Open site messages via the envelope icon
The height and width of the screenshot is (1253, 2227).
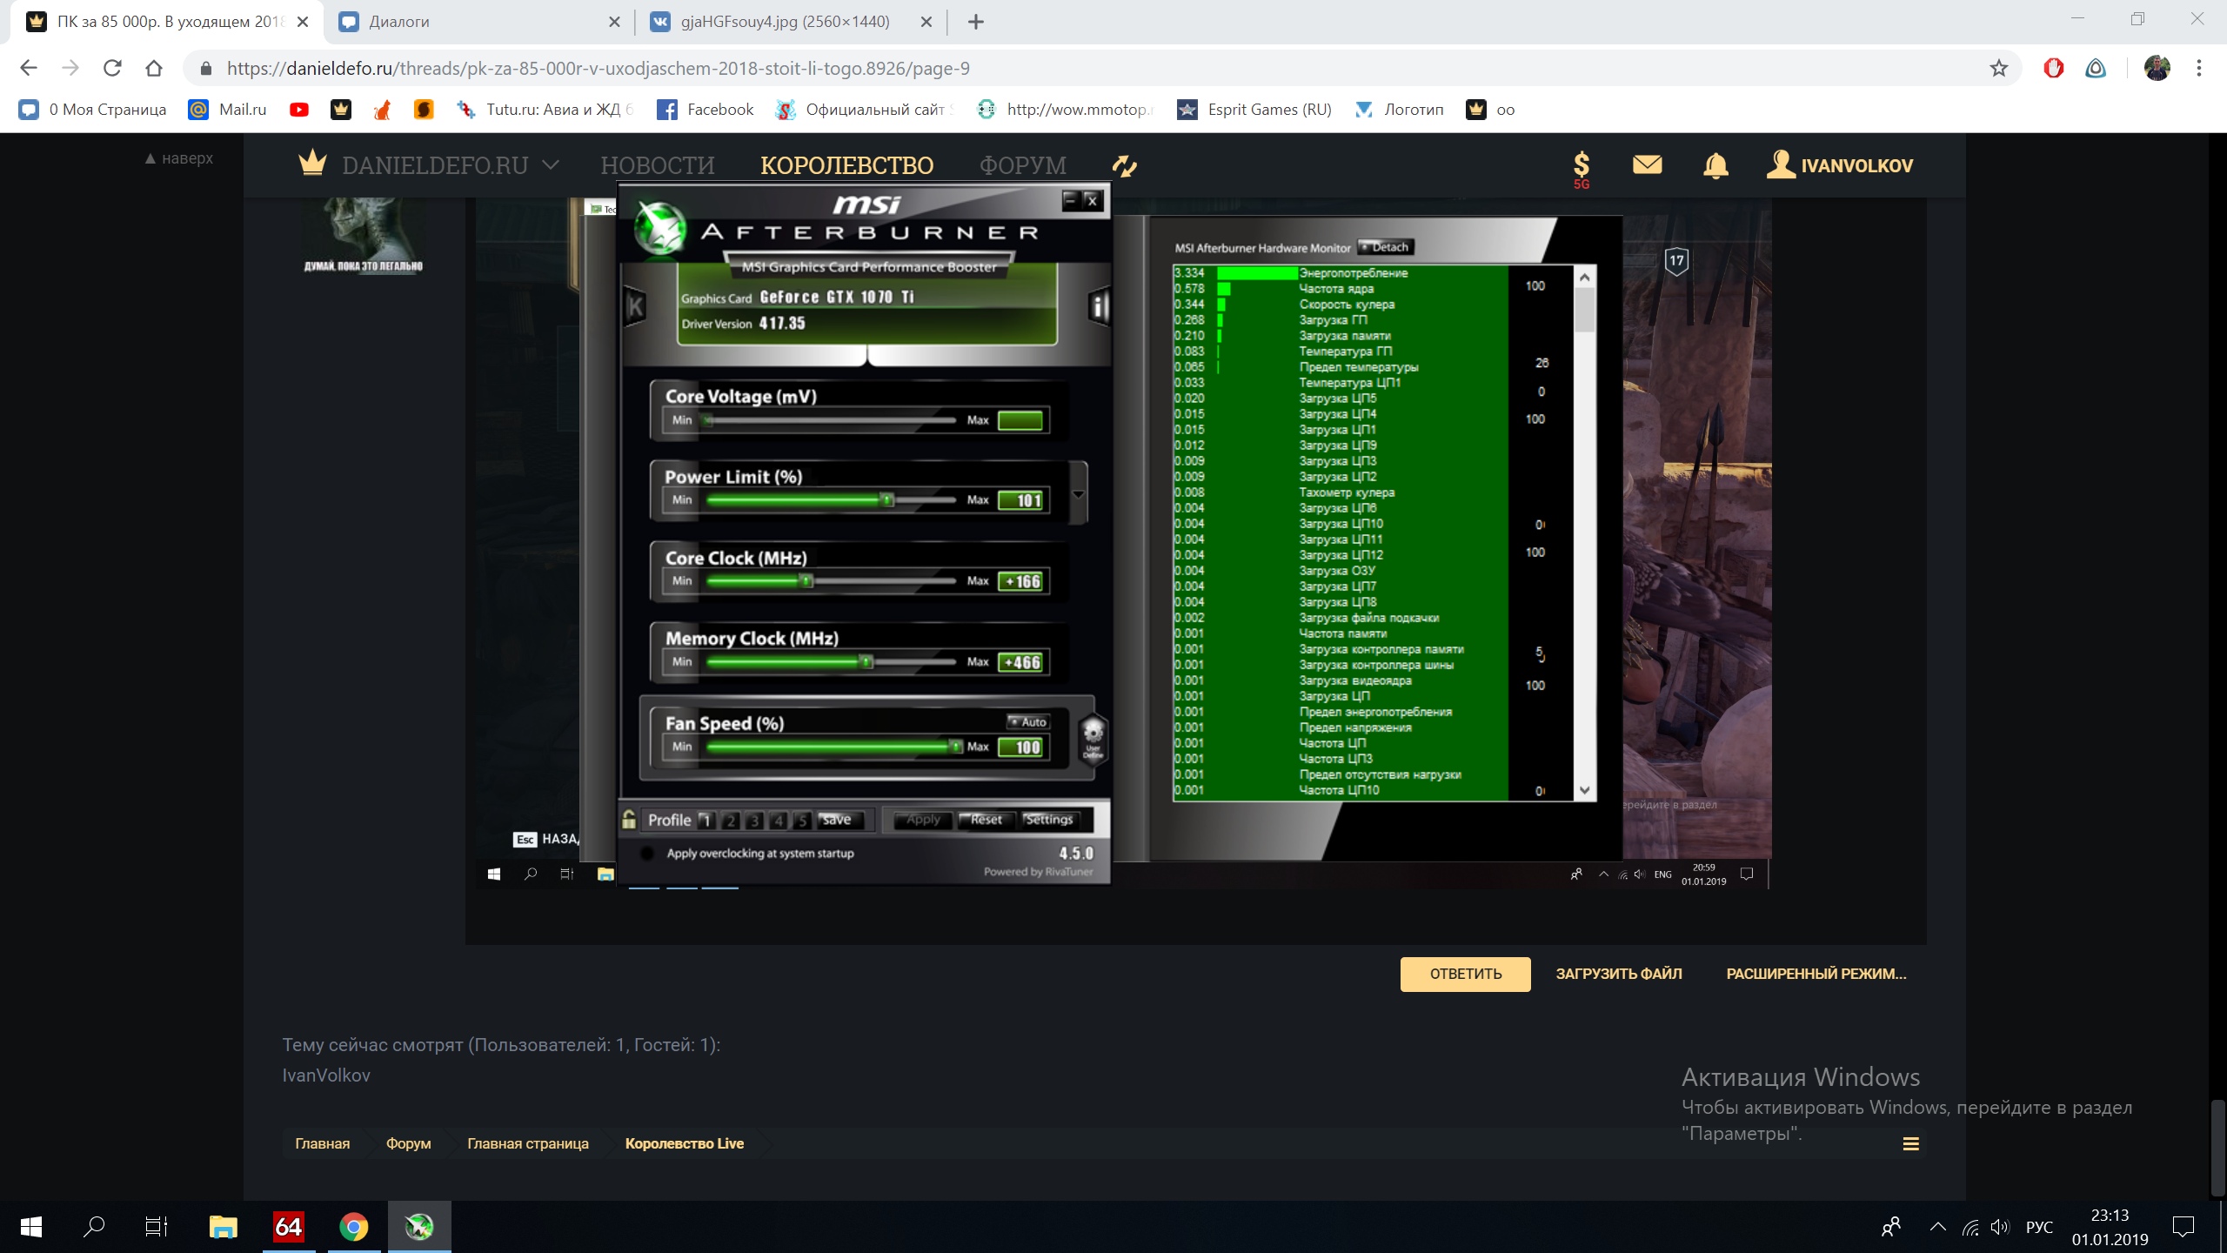coord(1648,164)
